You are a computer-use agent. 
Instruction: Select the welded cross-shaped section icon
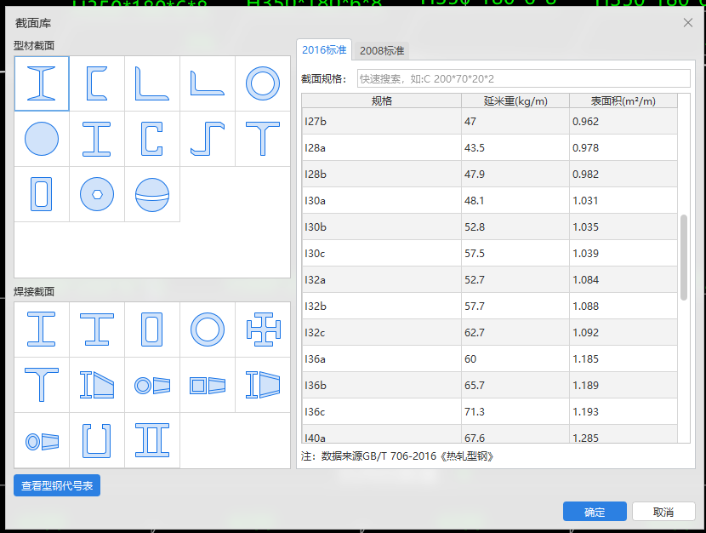coord(263,330)
